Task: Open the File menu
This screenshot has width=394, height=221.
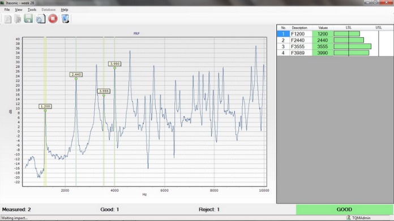Action: point(7,10)
